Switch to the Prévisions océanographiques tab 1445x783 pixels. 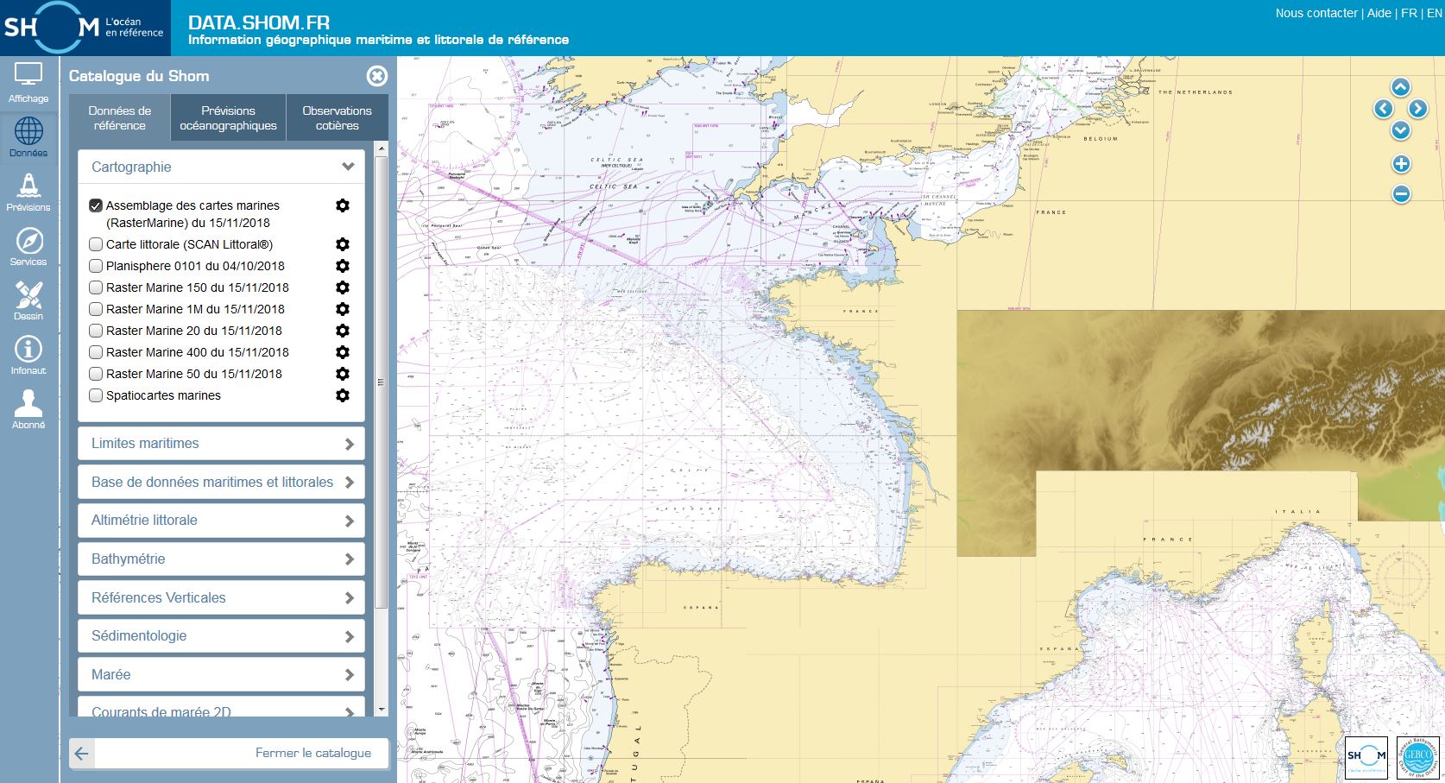[x=228, y=117]
